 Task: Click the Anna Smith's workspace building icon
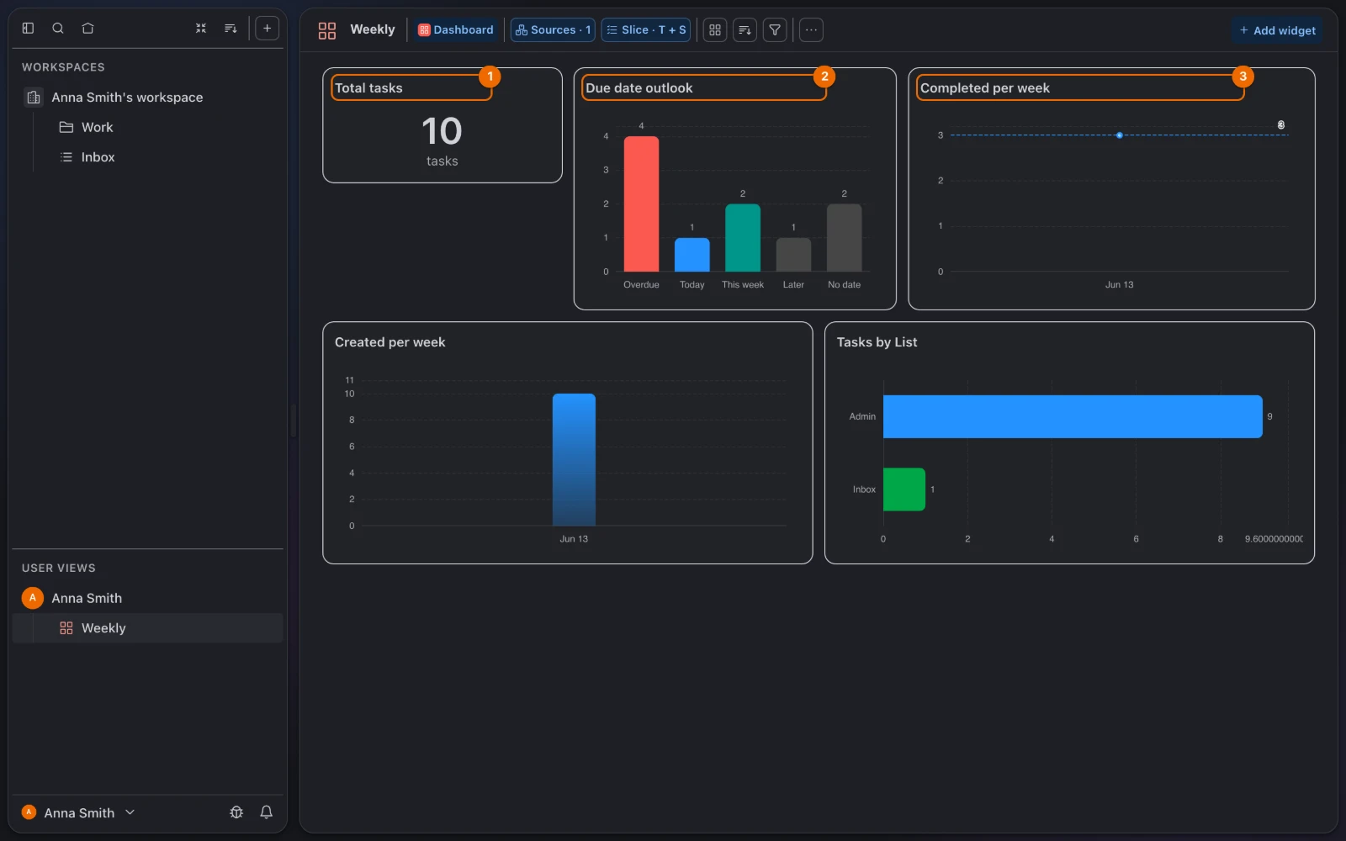tap(34, 97)
